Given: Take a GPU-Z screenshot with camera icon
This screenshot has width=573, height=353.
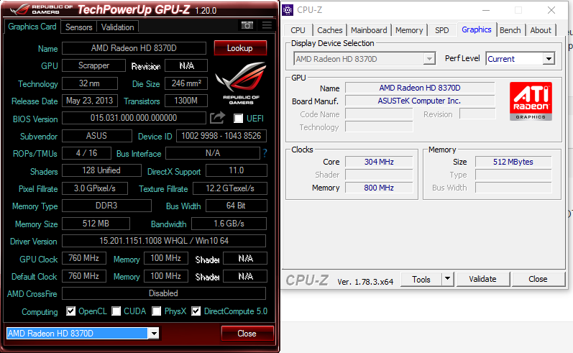Looking at the screenshot, I should point(247,25).
